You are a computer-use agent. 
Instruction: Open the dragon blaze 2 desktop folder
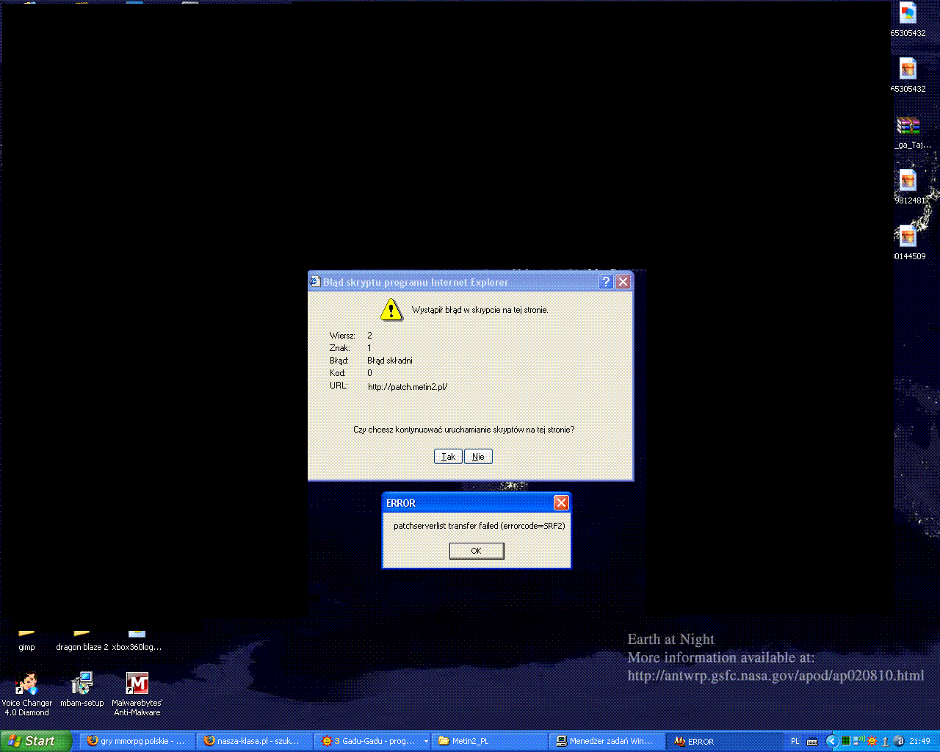[x=82, y=640]
